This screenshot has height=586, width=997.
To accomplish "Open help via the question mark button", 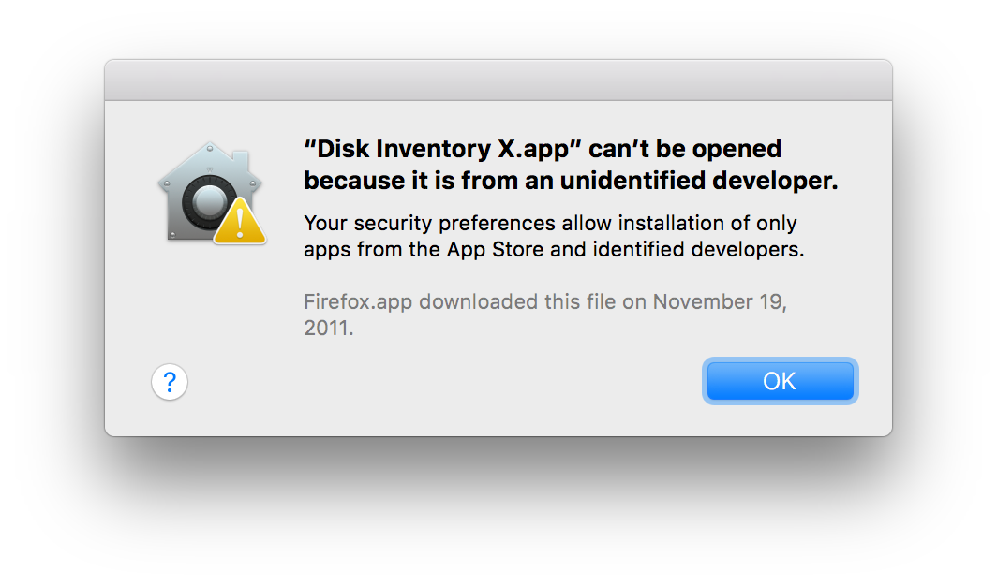I will pyautogui.click(x=169, y=382).
